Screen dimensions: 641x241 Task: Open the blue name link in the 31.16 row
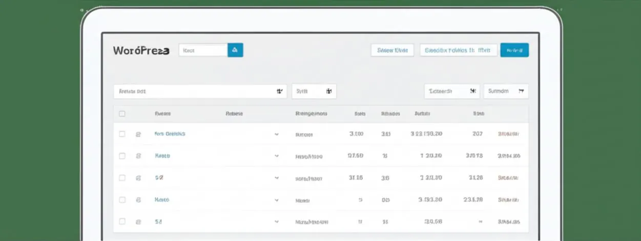point(158,178)
